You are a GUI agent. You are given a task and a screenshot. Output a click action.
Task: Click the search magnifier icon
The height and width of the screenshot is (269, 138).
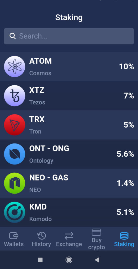tap(13, 36)
